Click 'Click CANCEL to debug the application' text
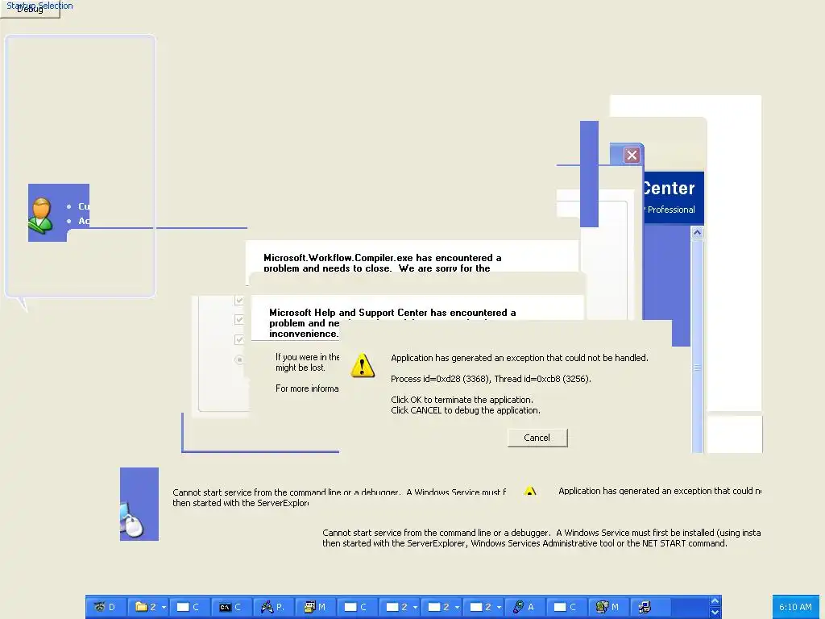The image size is (825, 619). tap(466, 410)
